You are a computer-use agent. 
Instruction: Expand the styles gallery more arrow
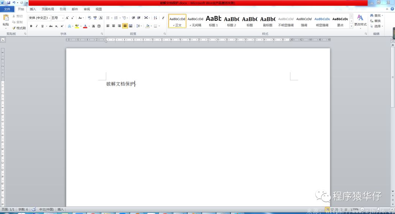[x=351, y=26]
